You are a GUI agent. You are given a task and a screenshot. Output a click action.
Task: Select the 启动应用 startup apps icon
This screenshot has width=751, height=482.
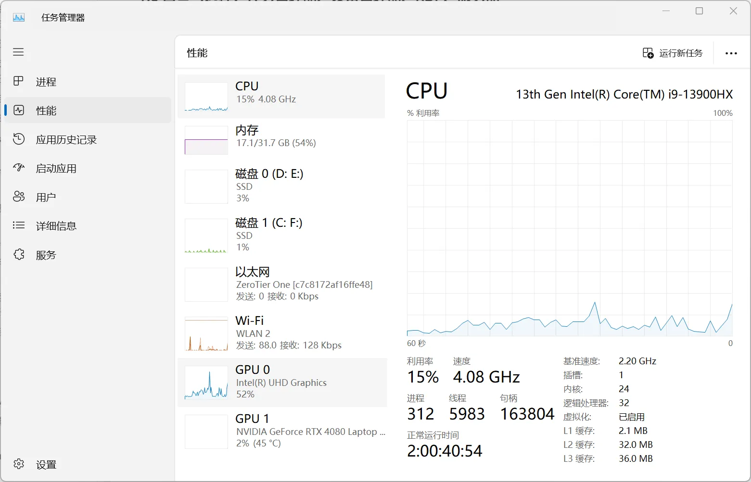(19, 168)
